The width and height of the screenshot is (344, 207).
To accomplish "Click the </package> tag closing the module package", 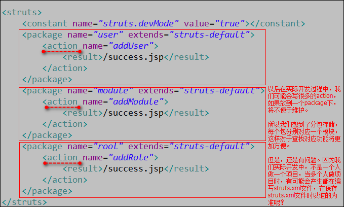I will [47, 135].
